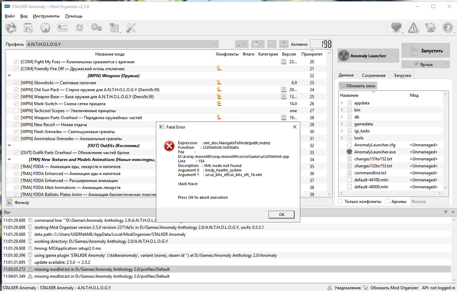Open settings with the wrench-screwdriver icon
457x291 pixels.
click(x=131, y=28)
